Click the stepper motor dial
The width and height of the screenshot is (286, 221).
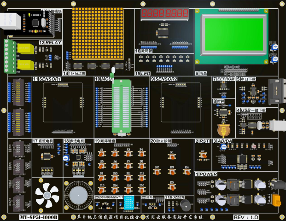(x=77, y=194)
